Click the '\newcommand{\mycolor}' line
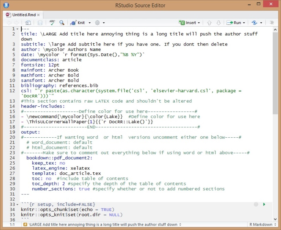This screenshot has height=230, width=281. [x=111, y=117]
